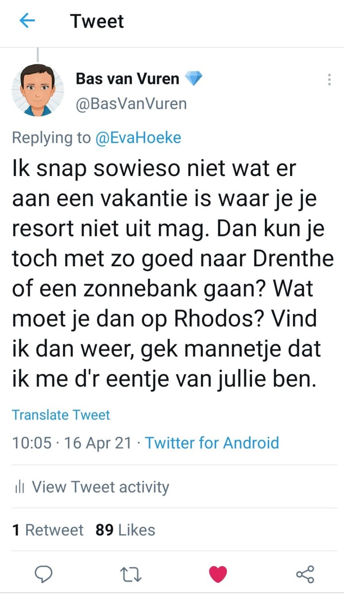View the 89 Likes list
344x596 pixels.
(x=125, y=530)
